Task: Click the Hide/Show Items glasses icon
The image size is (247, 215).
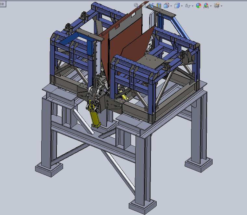Action: coord(188,6)
